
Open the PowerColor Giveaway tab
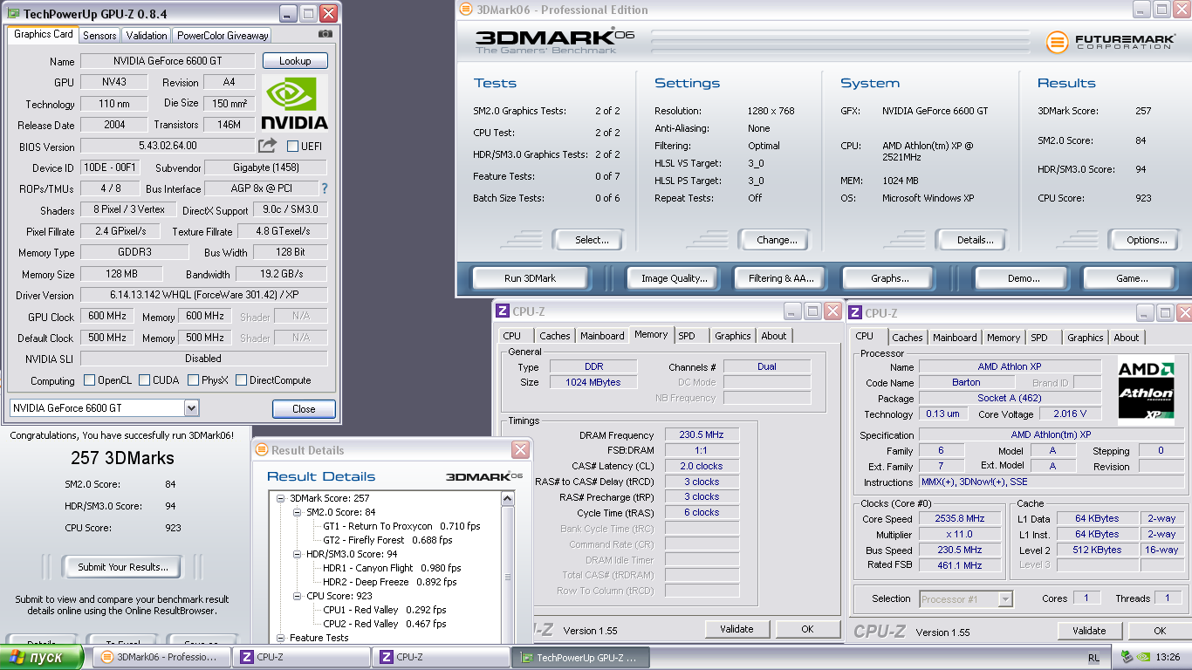pyautogui.click(x=223, y=36)
